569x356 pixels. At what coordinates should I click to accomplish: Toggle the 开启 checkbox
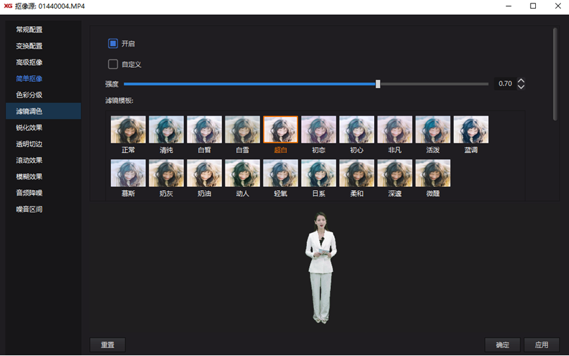pos(113,43)
